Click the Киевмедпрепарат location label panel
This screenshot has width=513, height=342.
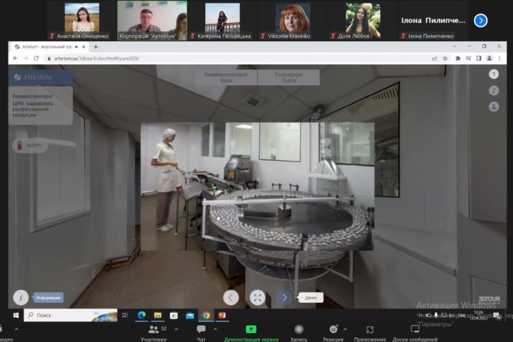click(x=40, y=106)
